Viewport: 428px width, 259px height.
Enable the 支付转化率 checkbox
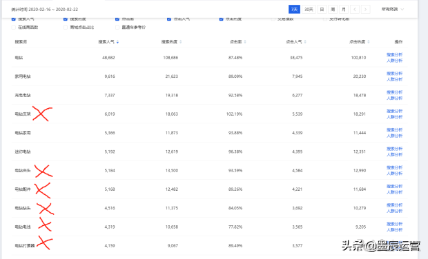pos(325,19)
